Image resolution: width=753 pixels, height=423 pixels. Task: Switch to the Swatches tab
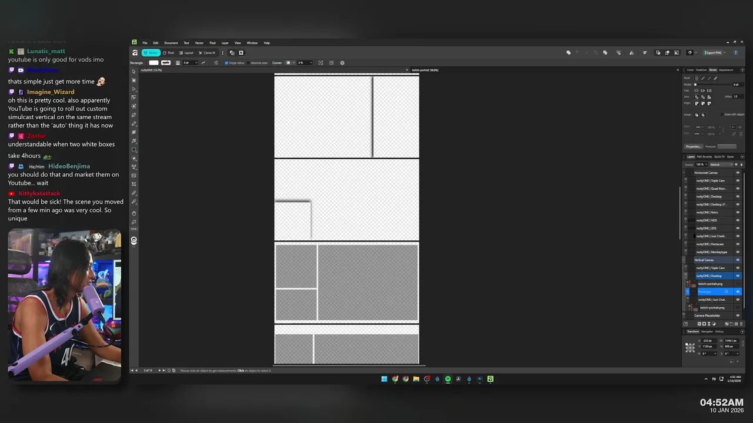click(701, 70)
